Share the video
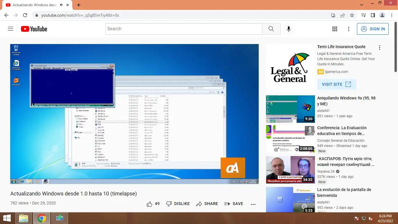 (x=207, y=204)
